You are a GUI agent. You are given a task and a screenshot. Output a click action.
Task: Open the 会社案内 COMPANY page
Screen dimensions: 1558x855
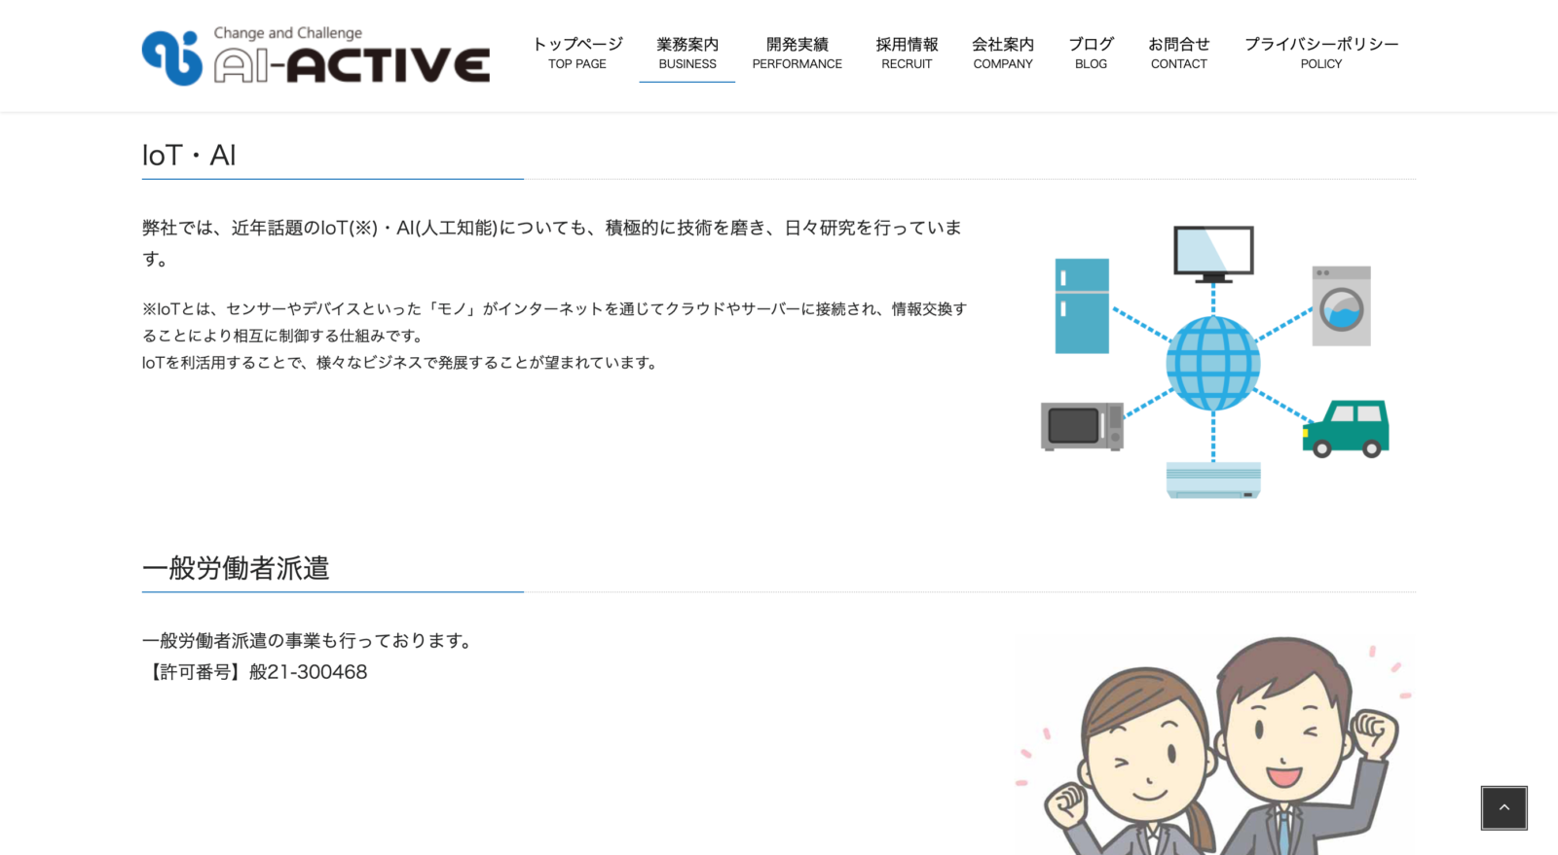coord(1003,53)
